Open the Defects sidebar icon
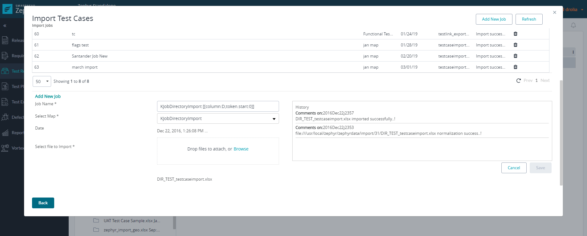The image size is (587, 236). (x=5, y=117)
